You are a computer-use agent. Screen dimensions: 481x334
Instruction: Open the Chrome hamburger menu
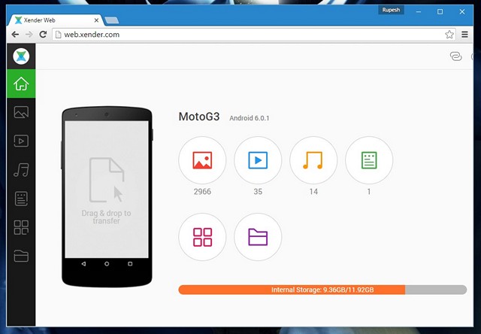coord(464,35)
